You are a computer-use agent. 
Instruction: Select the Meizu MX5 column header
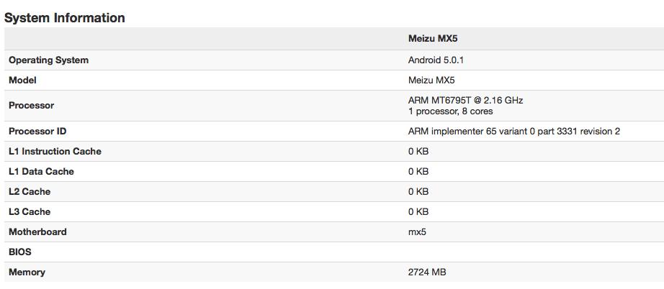433,38
